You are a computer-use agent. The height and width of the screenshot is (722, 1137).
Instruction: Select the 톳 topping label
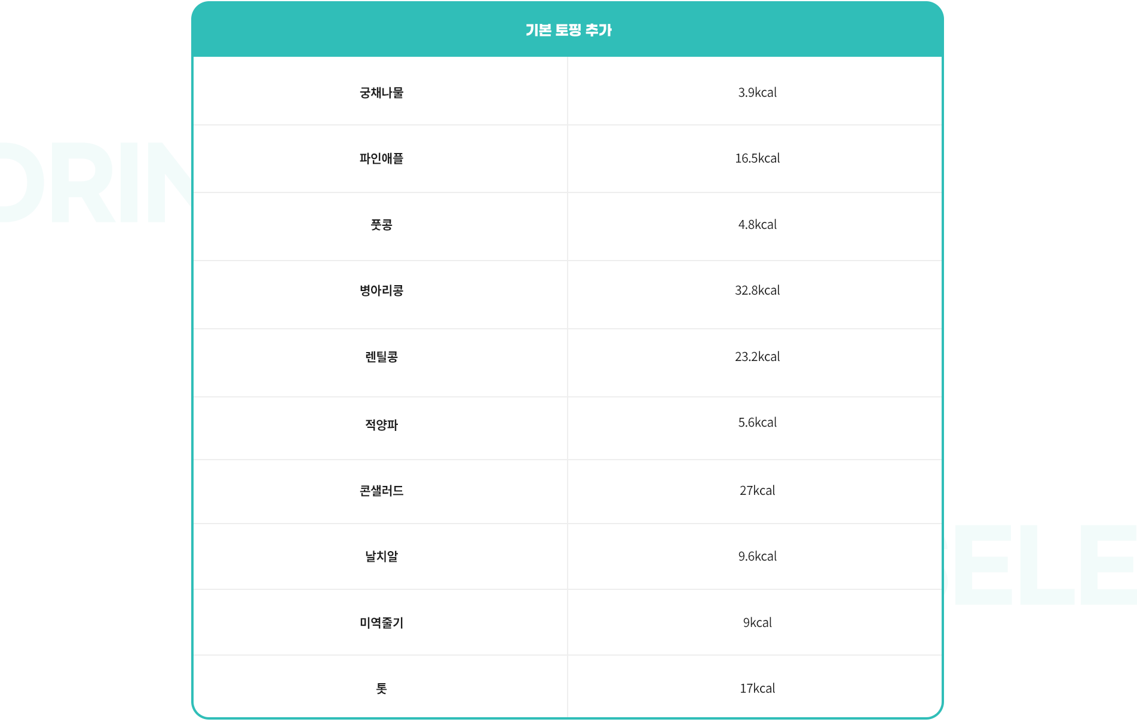click(381, 689)
